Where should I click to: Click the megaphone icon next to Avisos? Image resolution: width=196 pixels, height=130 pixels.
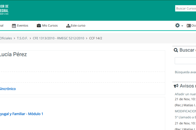tap(176, 86)
